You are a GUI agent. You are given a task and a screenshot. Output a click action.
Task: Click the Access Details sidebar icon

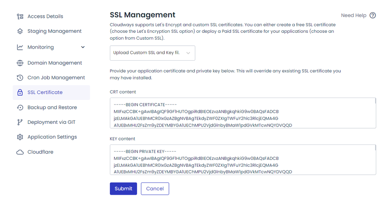[x=20, y=17]
